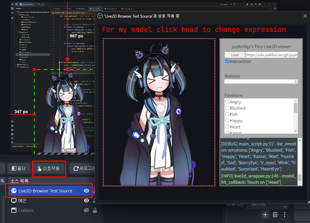
Task: Click the 상호작용 (Interact) button
Action: click(49, 169)
